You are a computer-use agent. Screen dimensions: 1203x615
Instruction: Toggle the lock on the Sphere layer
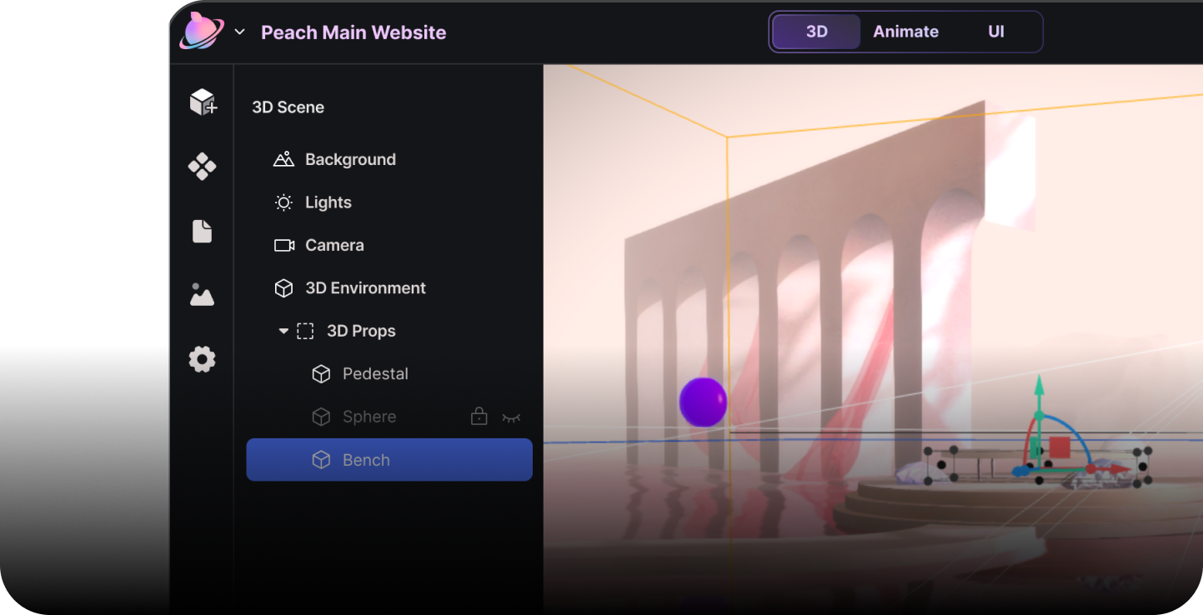pyautogui.click(x=479, y=417)
